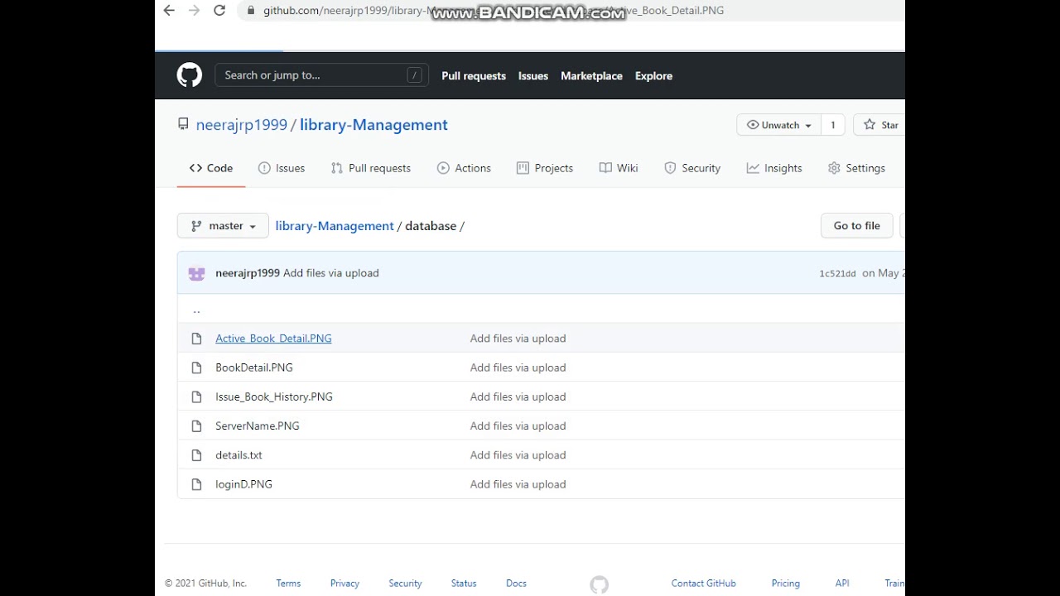Click the file icon for loginD.PNG
The image size is (1060, 596).
[196, 484]
